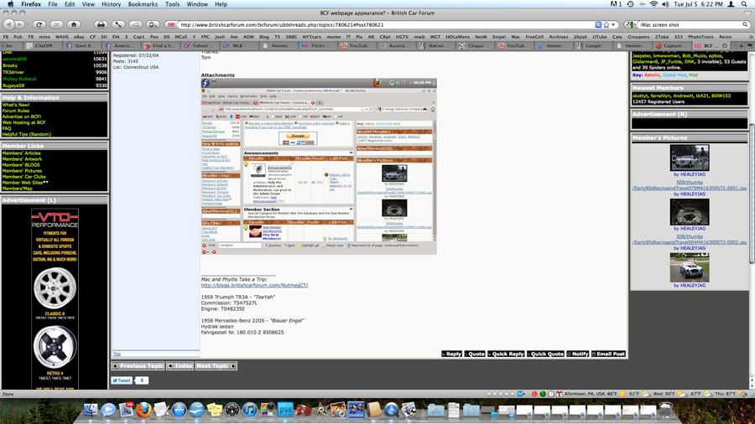Click the bookmark star in the URL bar
The width and height of the screenshot is (755, 424).
pos(607,25)
